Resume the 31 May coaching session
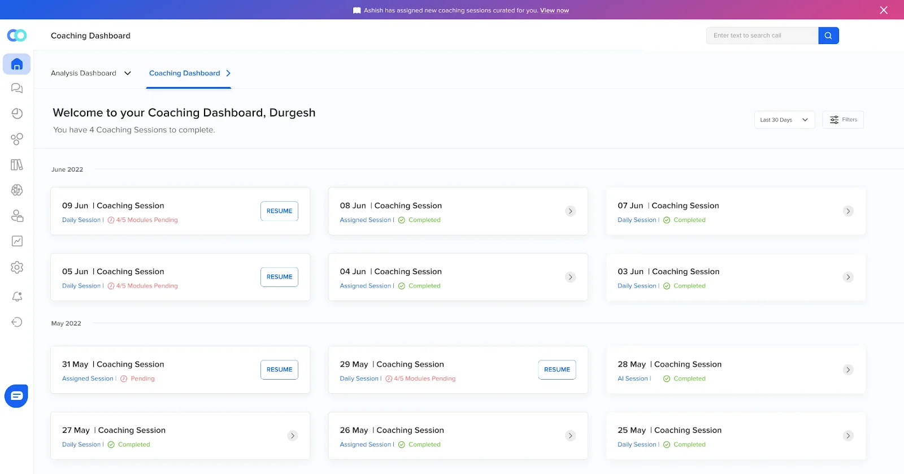This screenshot has height=474, width=904. click(280, 369)
